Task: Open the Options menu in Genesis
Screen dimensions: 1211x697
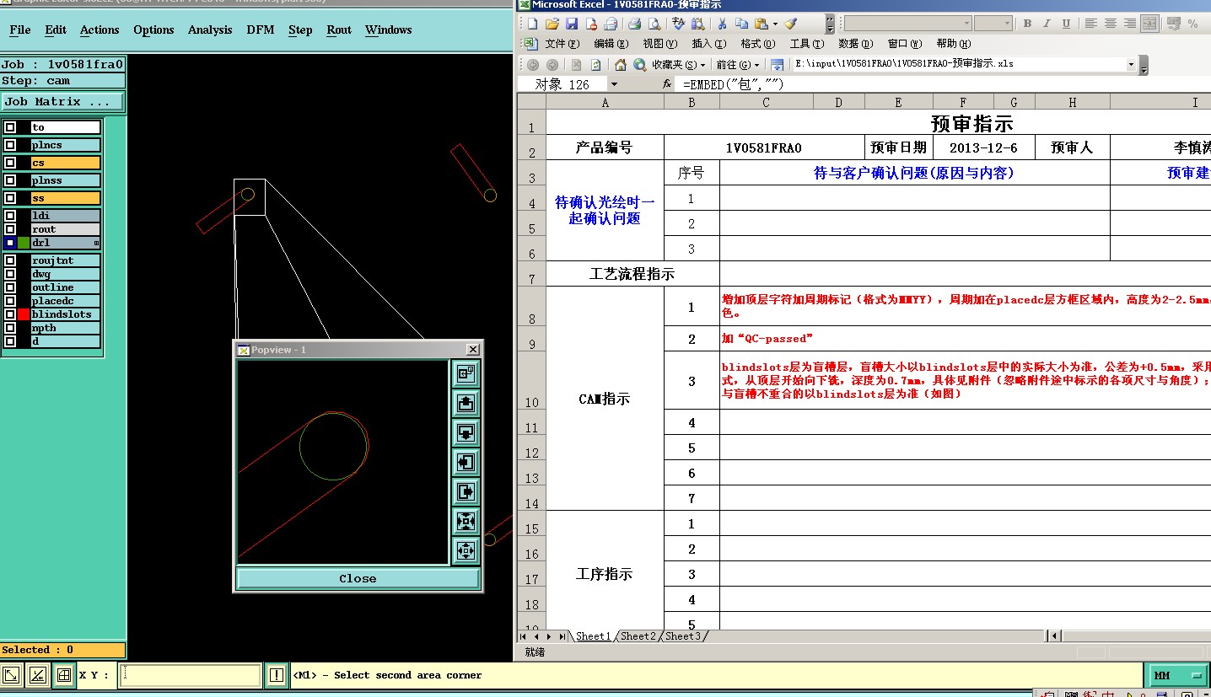Action: (x=153, y=29)
